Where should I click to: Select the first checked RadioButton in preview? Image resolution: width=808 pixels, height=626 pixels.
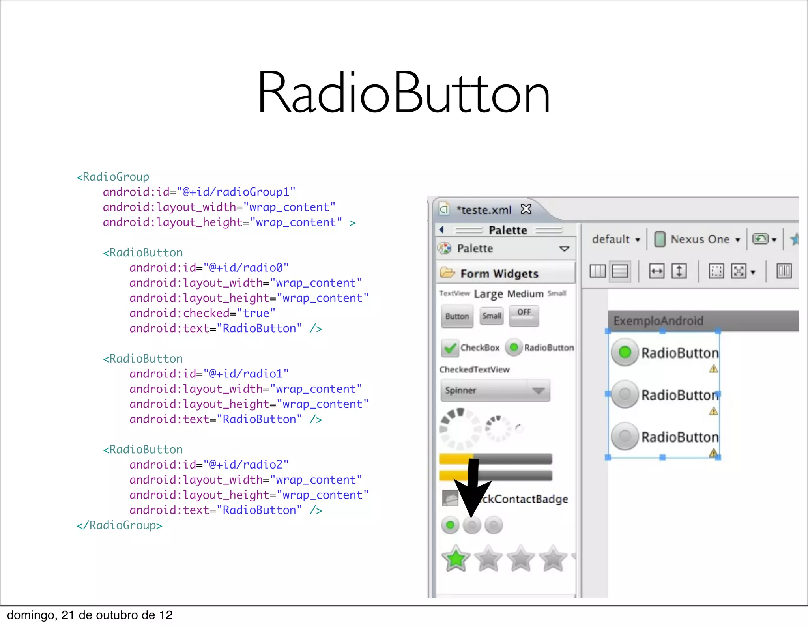click(665, 352)
